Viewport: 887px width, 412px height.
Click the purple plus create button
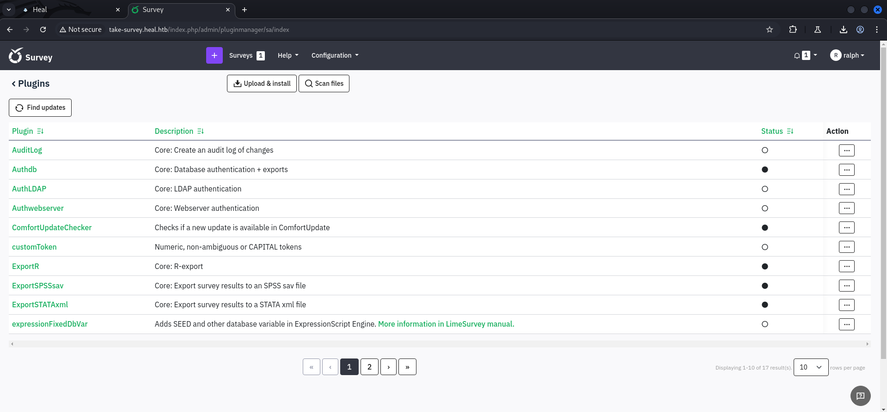pos(214,55)
